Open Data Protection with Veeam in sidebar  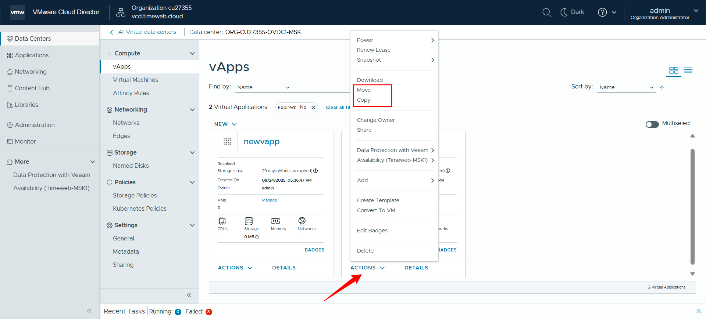pyautogui.click(x=52, y=175)
